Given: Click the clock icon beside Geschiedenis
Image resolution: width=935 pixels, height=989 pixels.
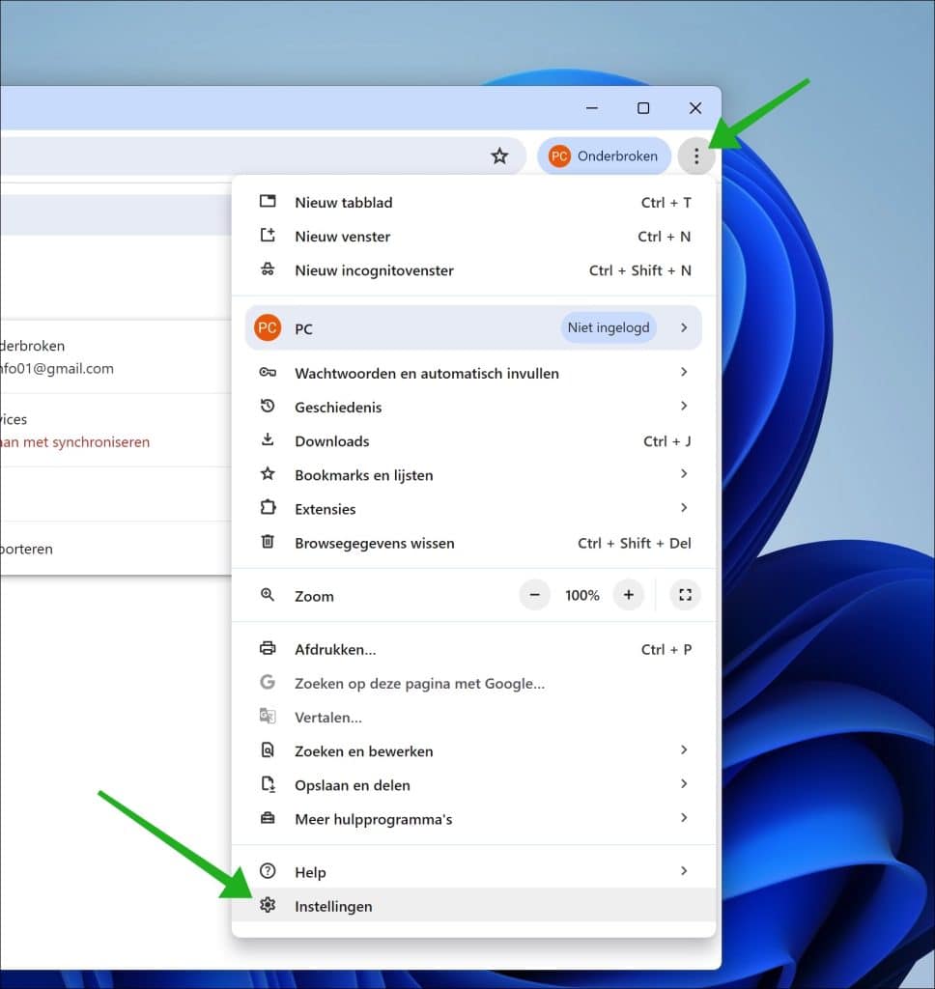Looking at the screenshot, I should [268, 407].
